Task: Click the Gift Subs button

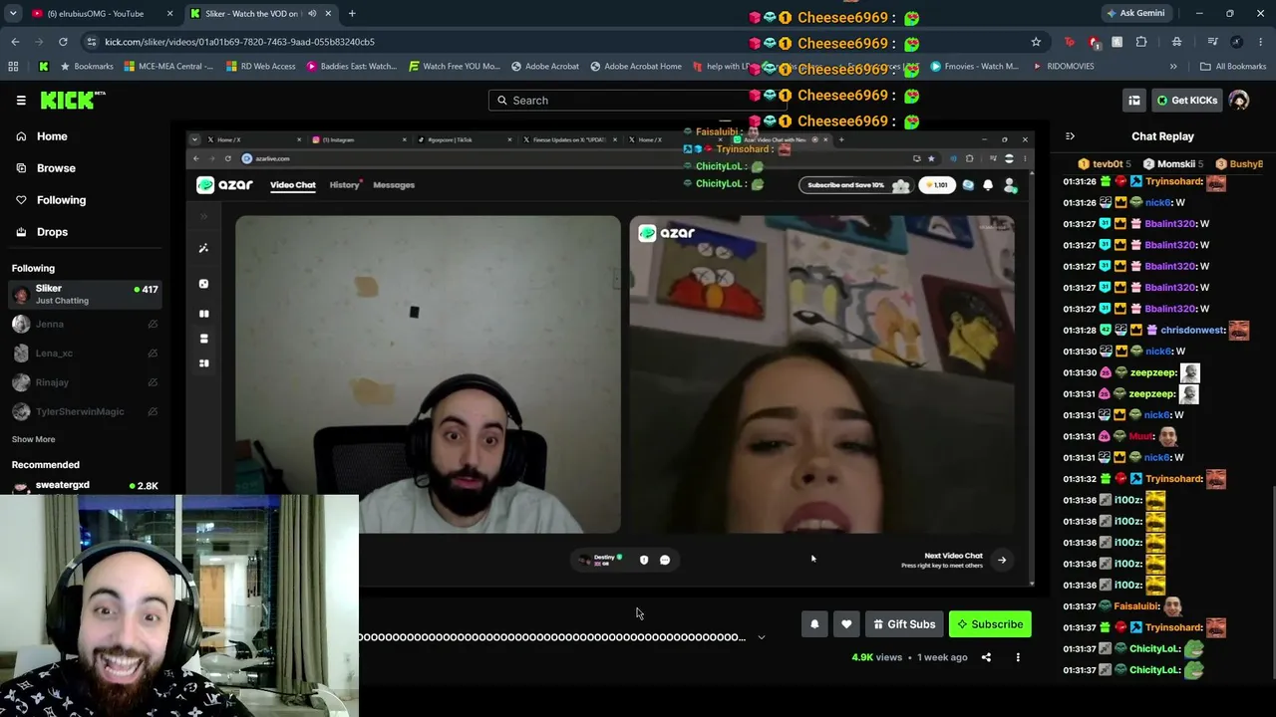Action: coord(903,624)
